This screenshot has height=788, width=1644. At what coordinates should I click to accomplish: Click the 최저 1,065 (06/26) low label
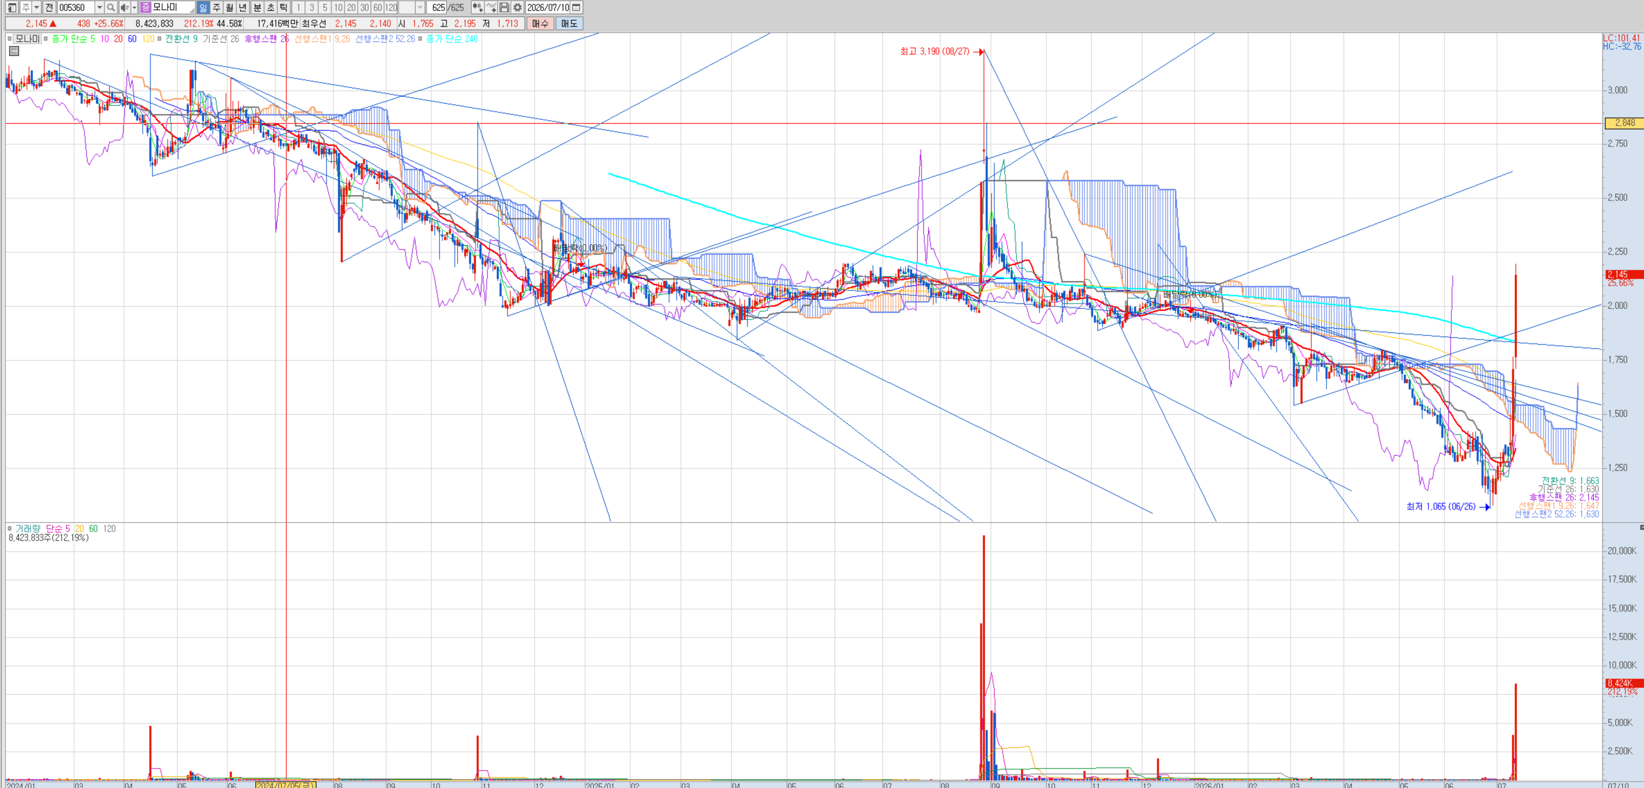(x=1441, y=506)
